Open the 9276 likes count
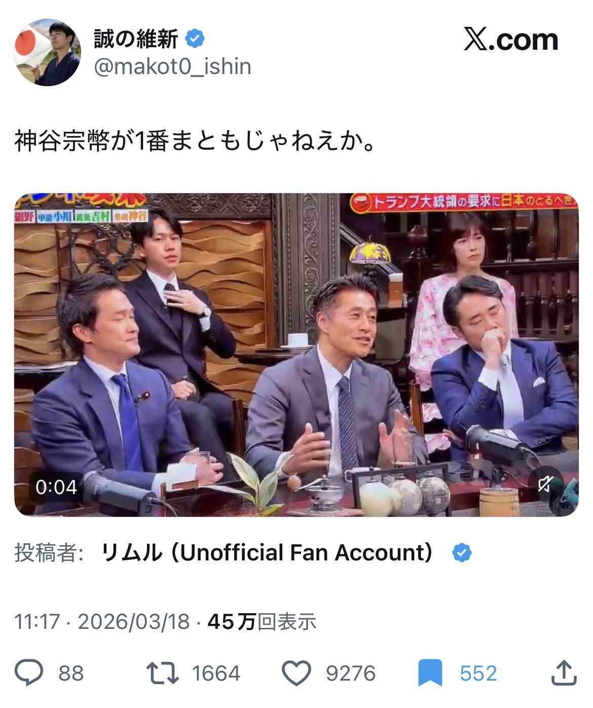 (x=351, y=674)
